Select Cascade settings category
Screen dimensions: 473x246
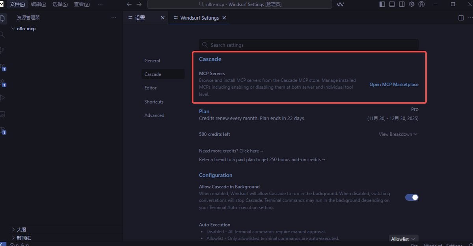pos(163,74)
